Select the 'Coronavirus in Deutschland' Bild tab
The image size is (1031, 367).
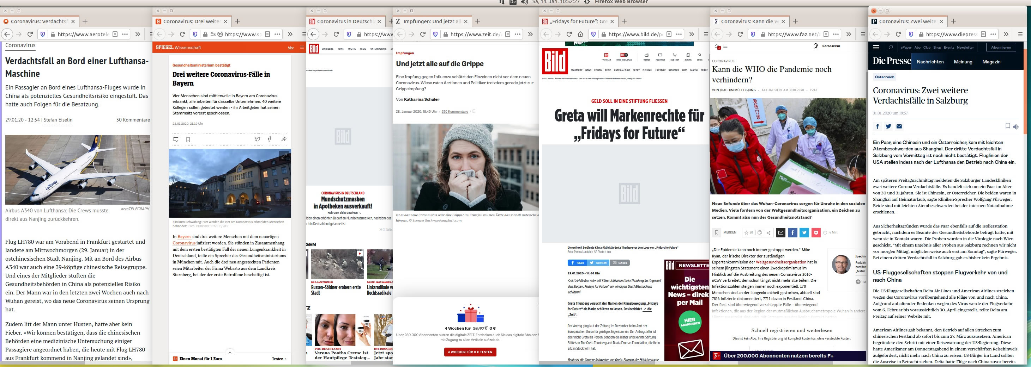pos(345,21)
